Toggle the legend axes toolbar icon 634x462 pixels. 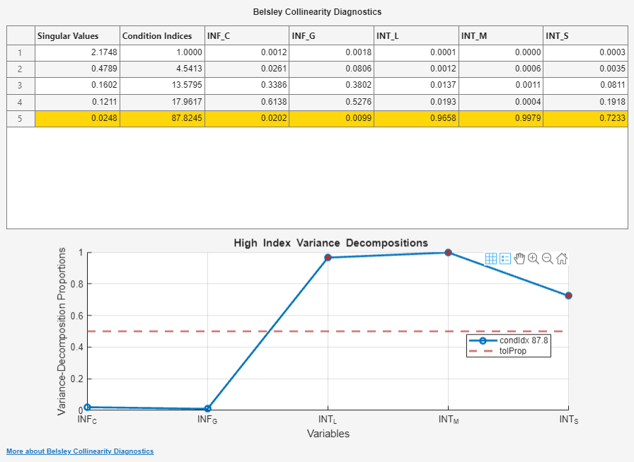coord(505,259)
